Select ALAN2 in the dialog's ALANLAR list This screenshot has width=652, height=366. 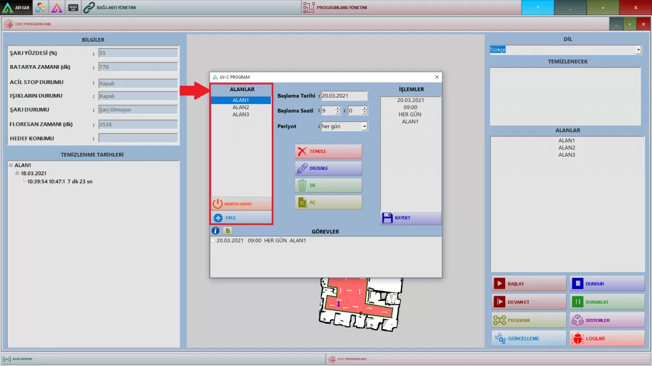[241, 107]
